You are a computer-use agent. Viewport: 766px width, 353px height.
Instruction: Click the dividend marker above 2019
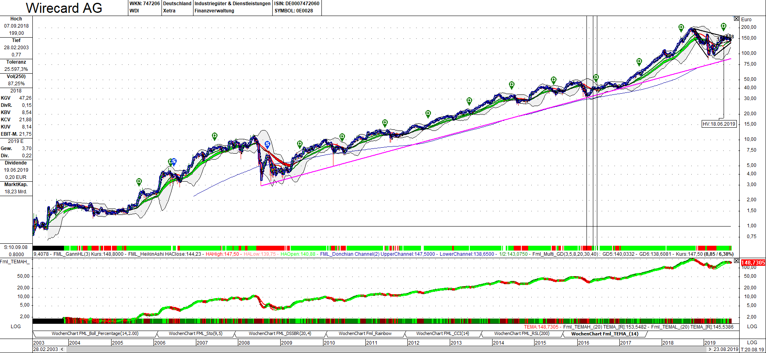pos(724,27)
